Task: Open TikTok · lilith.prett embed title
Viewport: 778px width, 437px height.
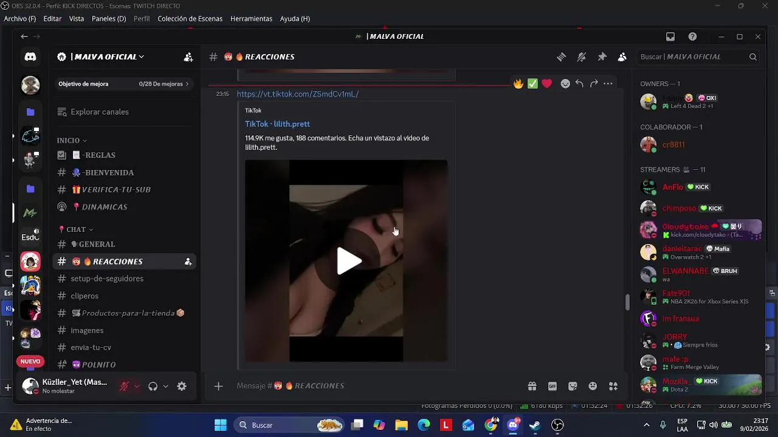Action: [x=277, y=124]
